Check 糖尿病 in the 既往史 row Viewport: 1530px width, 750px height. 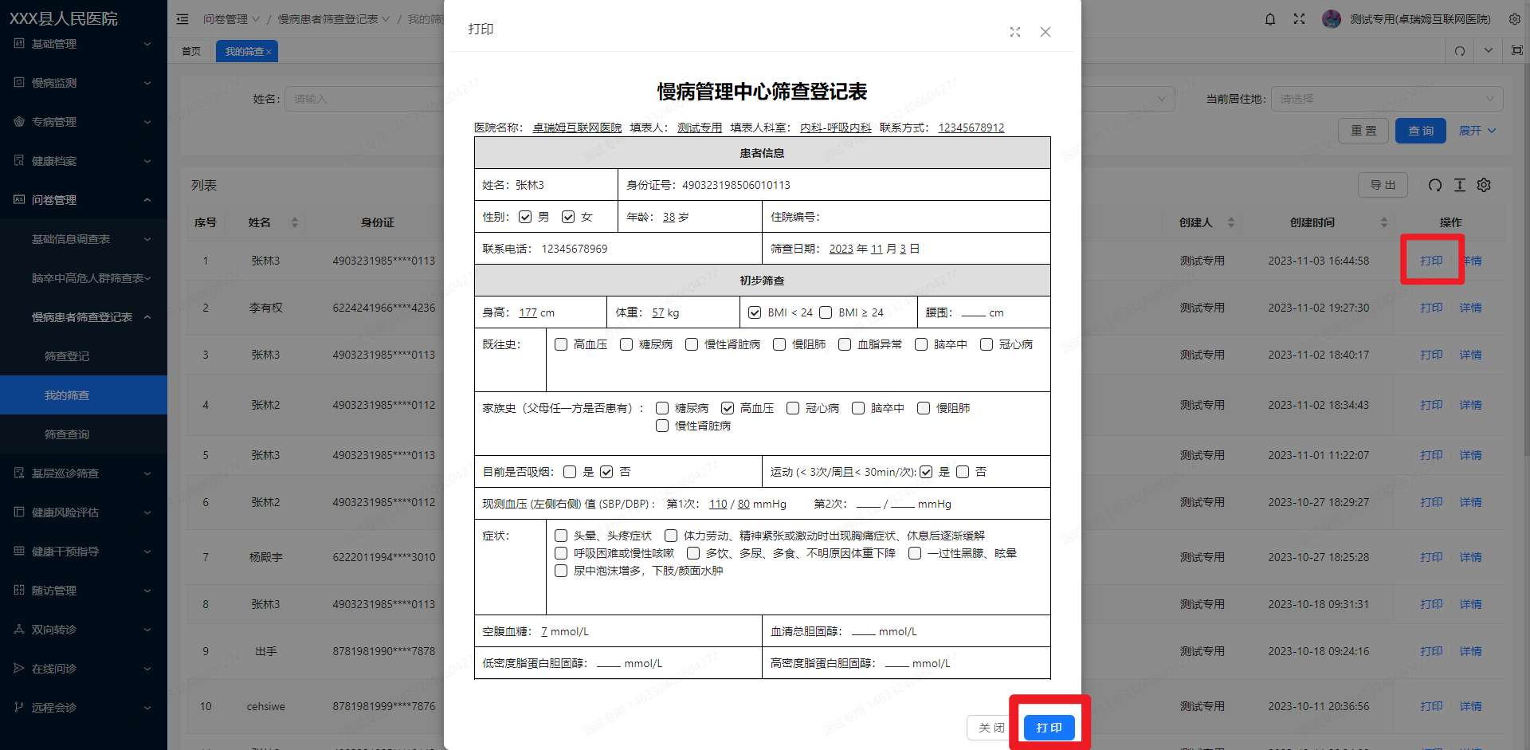tap(626, 344)
